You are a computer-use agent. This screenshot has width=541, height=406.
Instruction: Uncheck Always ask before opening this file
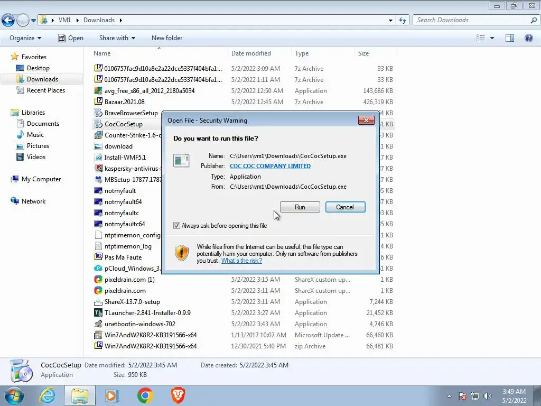click(176, 226)
